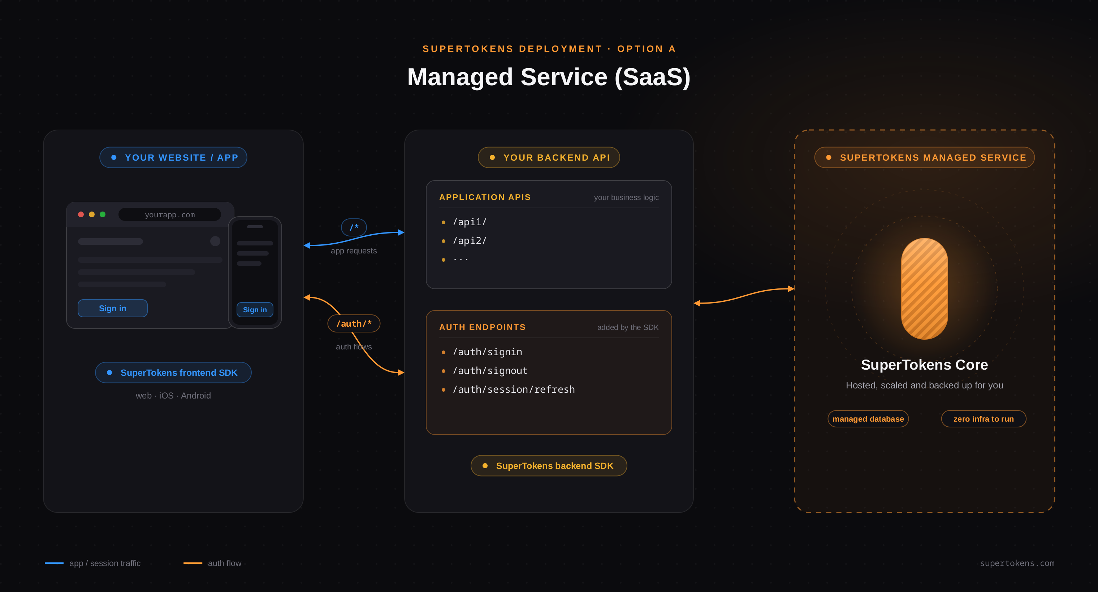Click the 'added by the SDK' caption
This screenshot has height=592, width=1098.
pyautogui.click(x=628, y=327)
